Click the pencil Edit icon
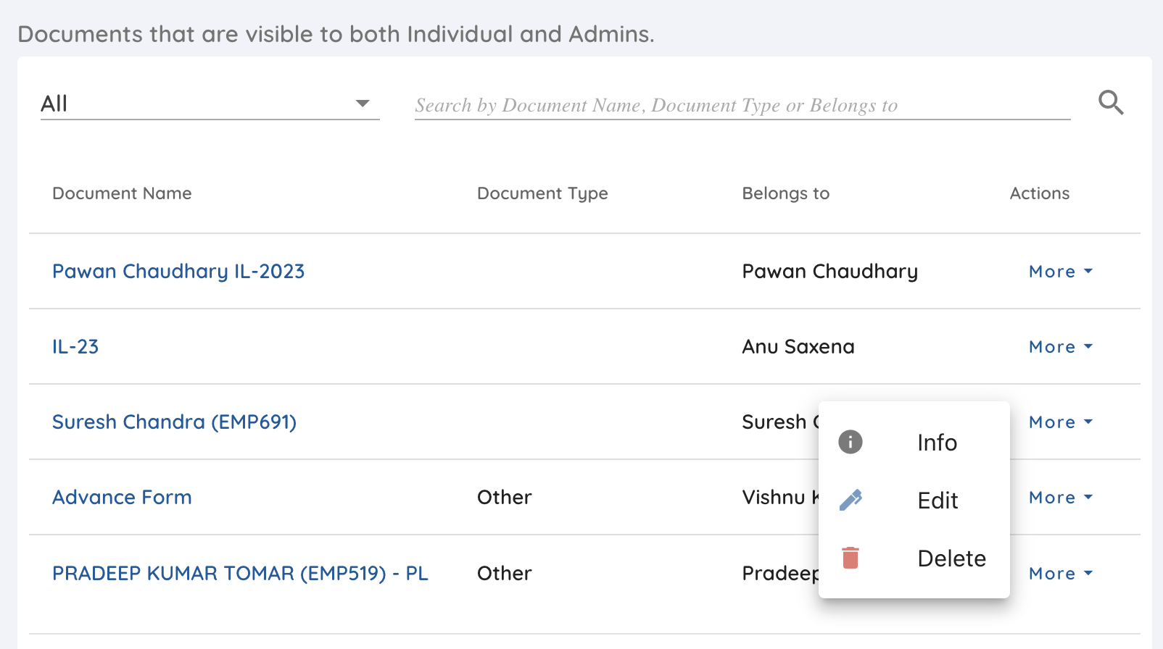1163x649 pixels. point(850,500)
